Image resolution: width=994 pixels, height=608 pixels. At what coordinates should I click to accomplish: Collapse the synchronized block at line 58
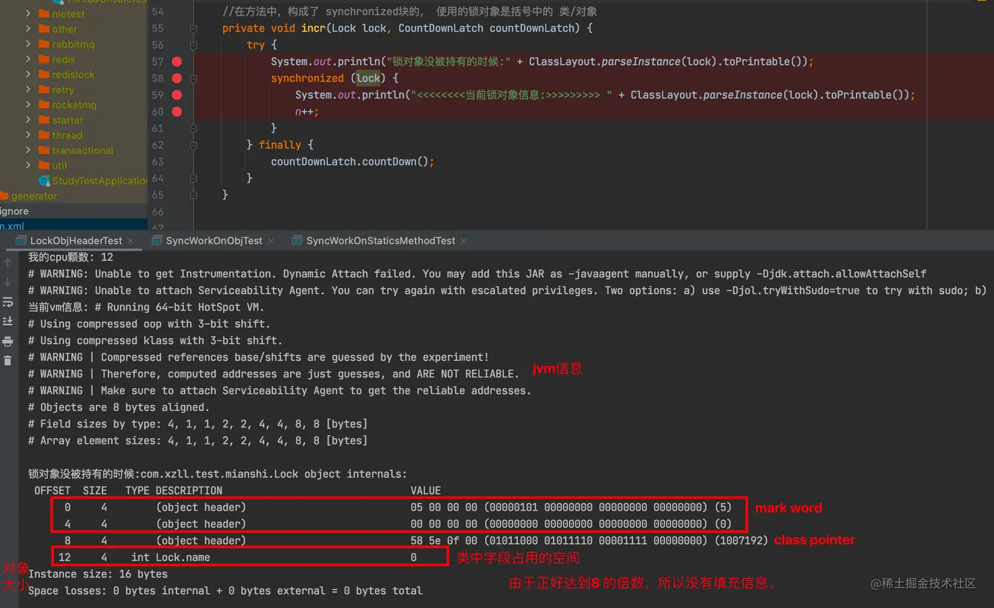point(193,79)
